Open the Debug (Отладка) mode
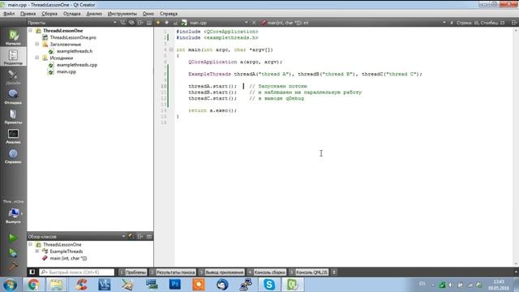 point(13,97)
